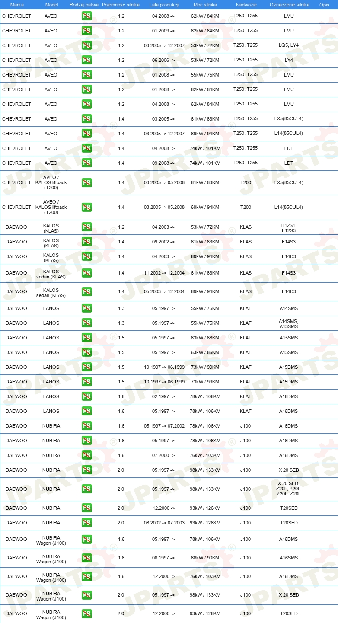338x623 pixels.
Task: Select the 01.2009 -> production date cell
Action: pos(163,31)
